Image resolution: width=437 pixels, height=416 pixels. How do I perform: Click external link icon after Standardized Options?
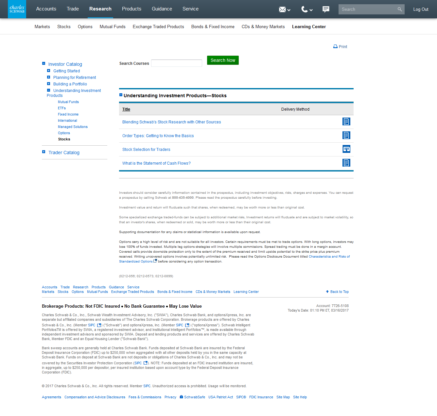point(155,261)
